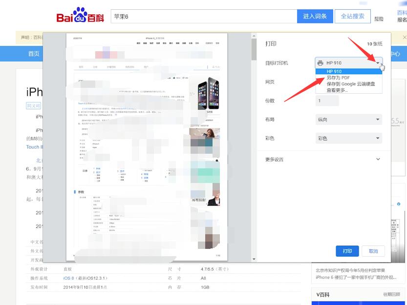Choose 另存为 PDF option
Screen dimensions: 407x305
pyautogui.click(x=338, y=78)
